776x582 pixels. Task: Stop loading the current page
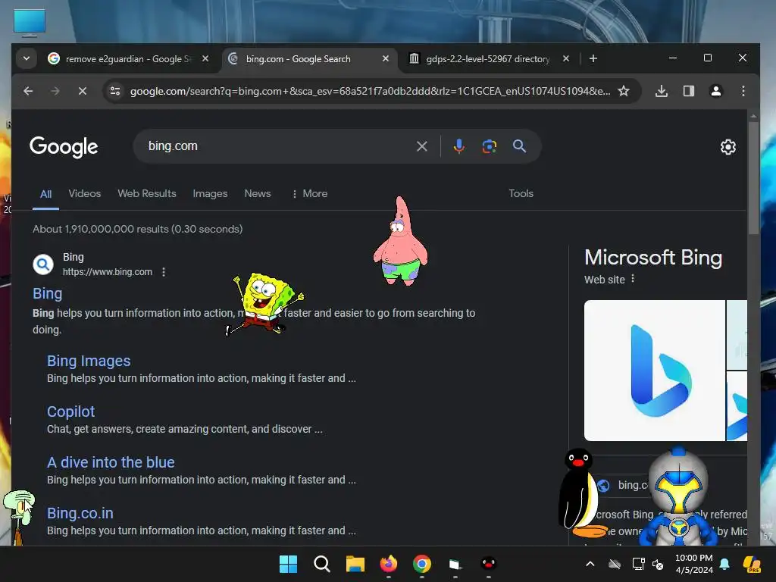82,91
